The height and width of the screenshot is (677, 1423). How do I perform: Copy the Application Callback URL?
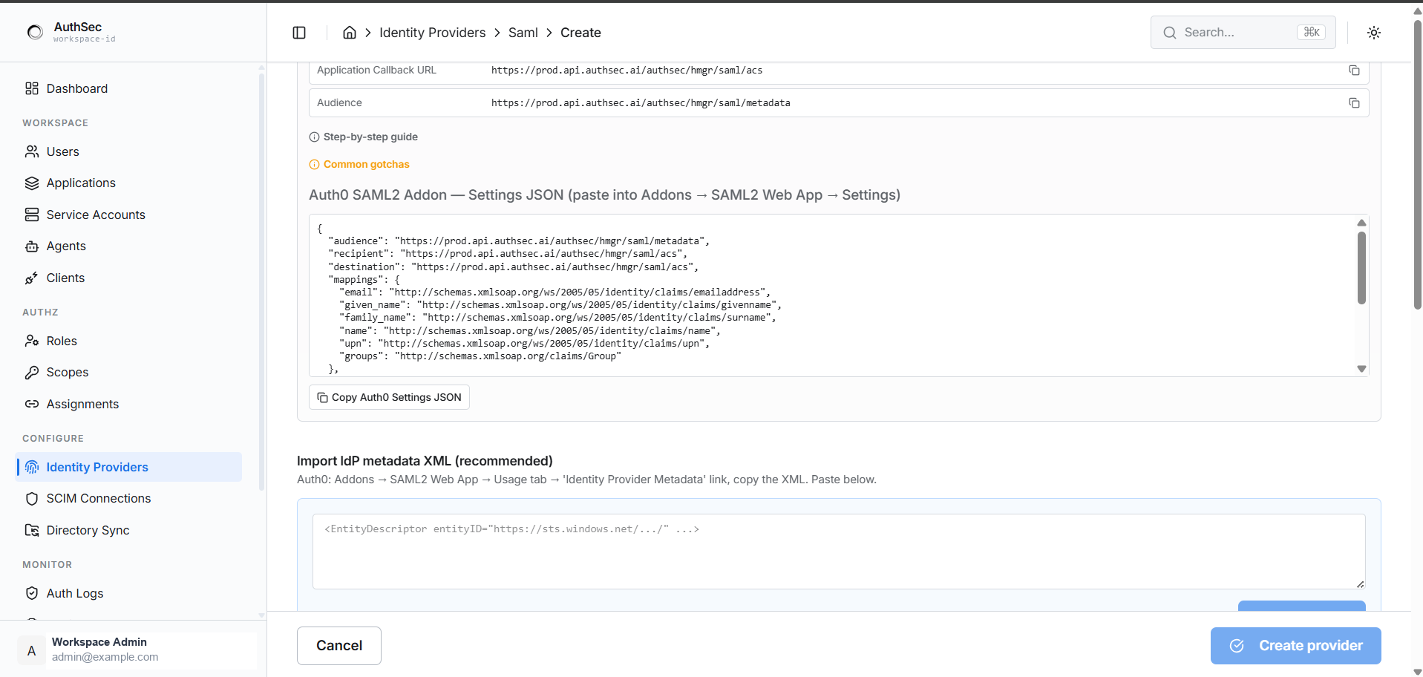1354,71
